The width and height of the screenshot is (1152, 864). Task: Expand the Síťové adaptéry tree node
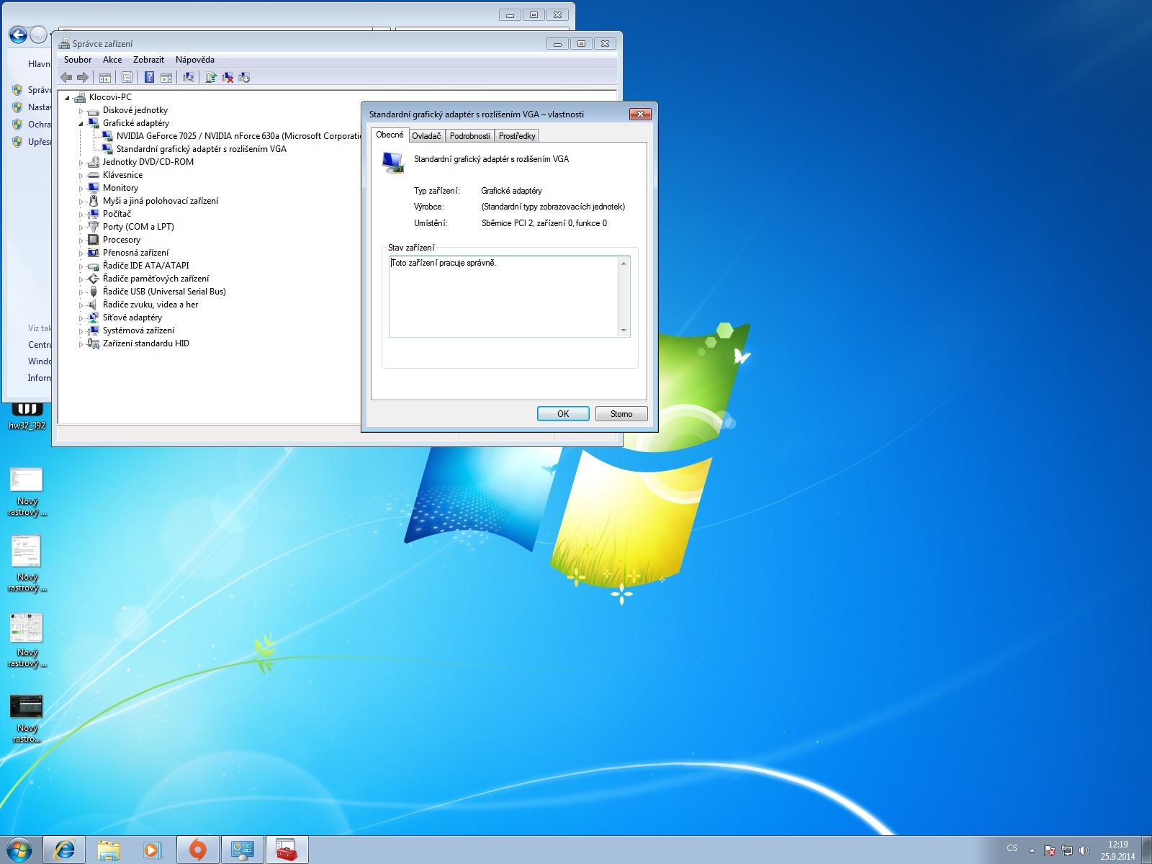click(81, 318)
